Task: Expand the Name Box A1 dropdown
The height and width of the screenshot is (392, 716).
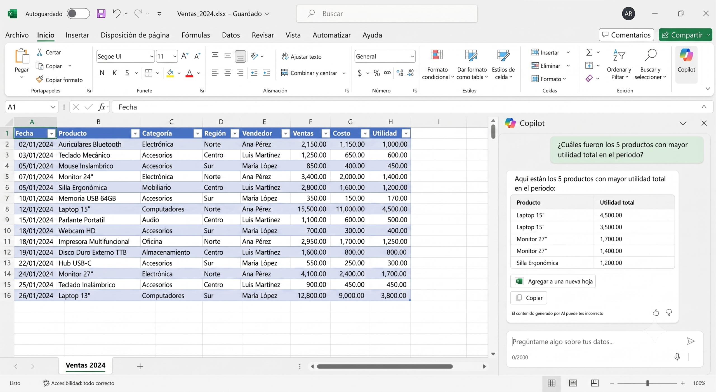Action: [x=53, y=107]
